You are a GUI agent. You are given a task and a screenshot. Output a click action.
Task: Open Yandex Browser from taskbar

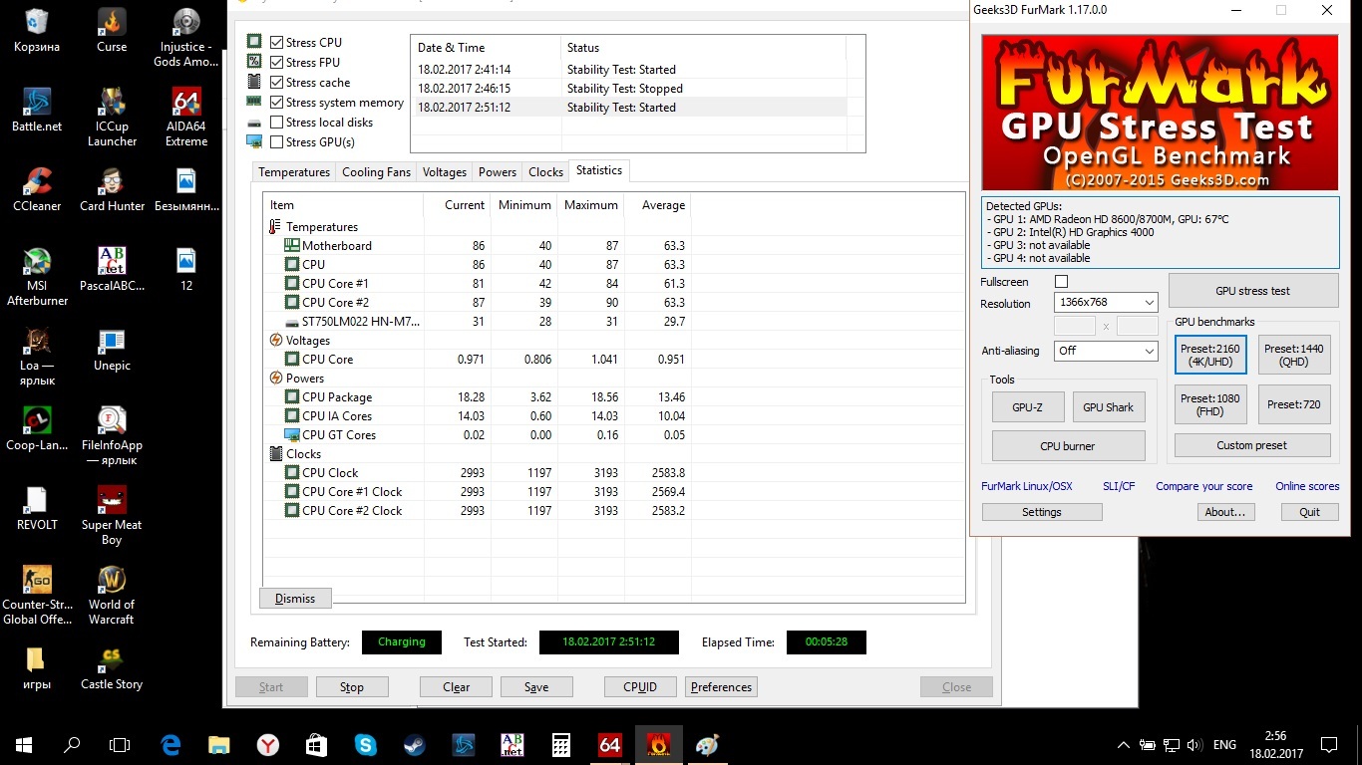pos(268,744)
